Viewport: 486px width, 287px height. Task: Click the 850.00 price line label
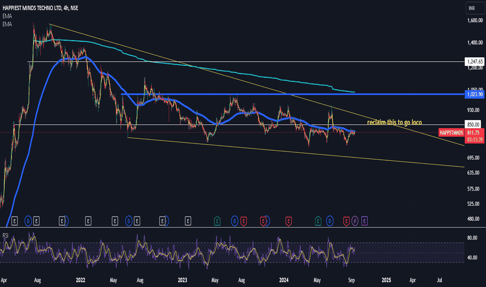pyautogui.click(x=473, y=124)
